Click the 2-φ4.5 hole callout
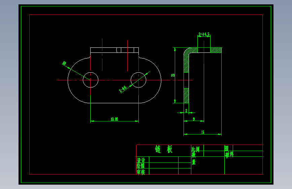Image resolution: width=292 pixels, height=189 pixels. (x=204, y=34)
